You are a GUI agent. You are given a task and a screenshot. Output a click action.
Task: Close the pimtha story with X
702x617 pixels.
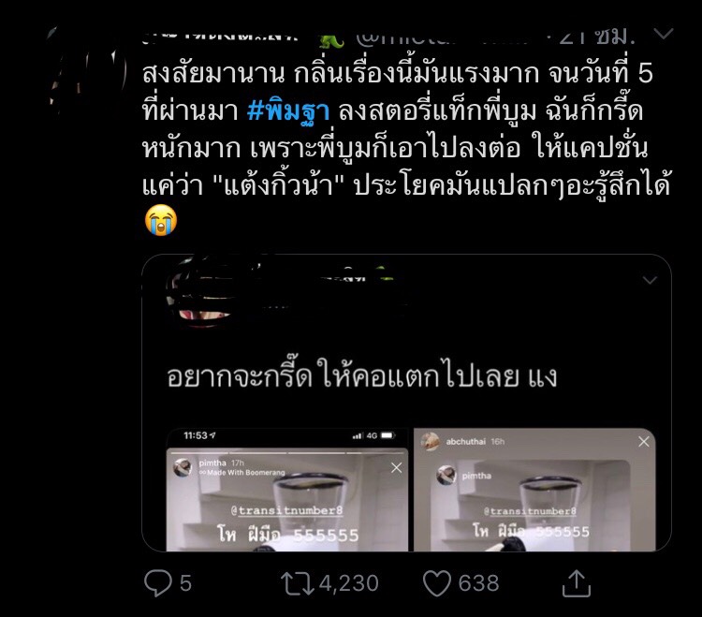click(396, 468)
